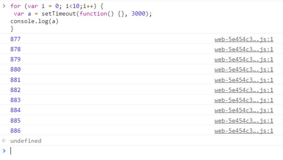
Task: Select the logged number 877
Action: (x=16, y=39)
